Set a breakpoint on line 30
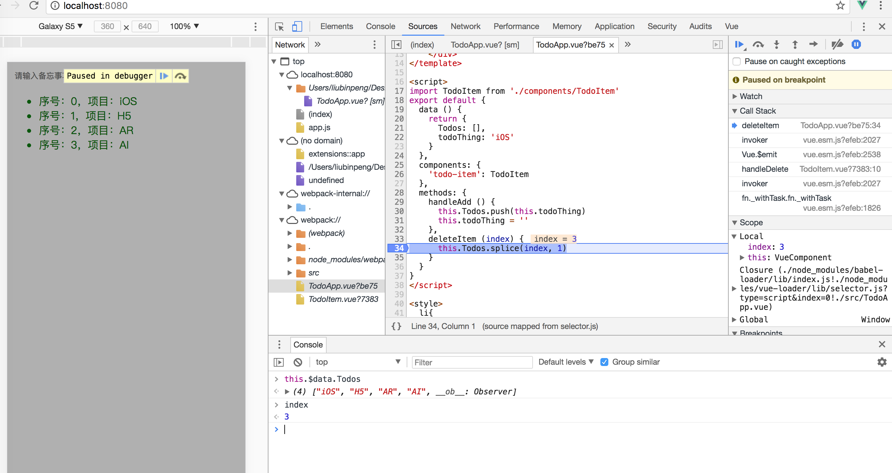Image resolution: width=892 pixels, height=473 pixels. (x=399, y=211)
